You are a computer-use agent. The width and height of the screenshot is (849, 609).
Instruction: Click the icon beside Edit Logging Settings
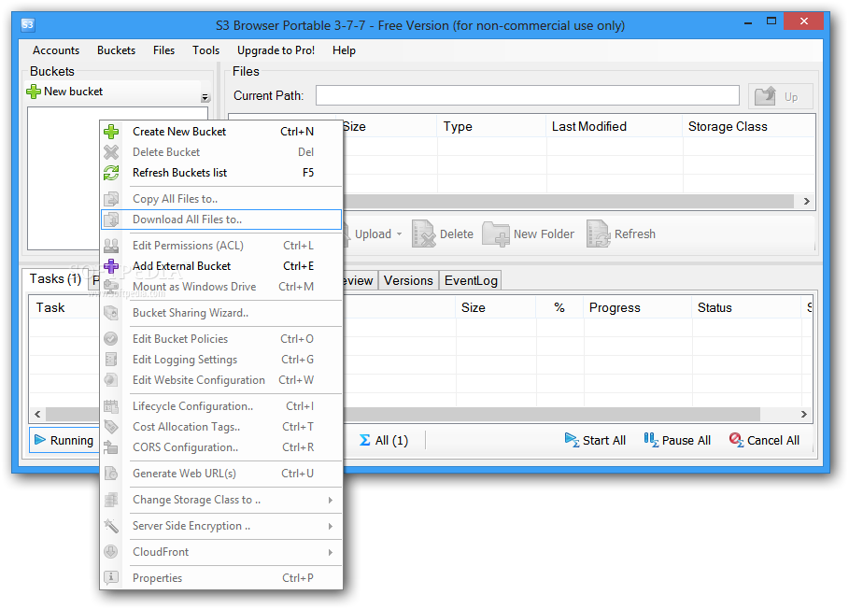[111, 359]
